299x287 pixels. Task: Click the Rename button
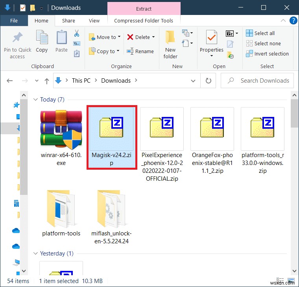point(140,51)
